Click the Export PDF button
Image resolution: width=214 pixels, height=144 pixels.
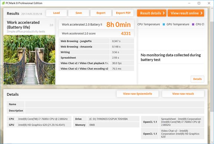[123, 13]
